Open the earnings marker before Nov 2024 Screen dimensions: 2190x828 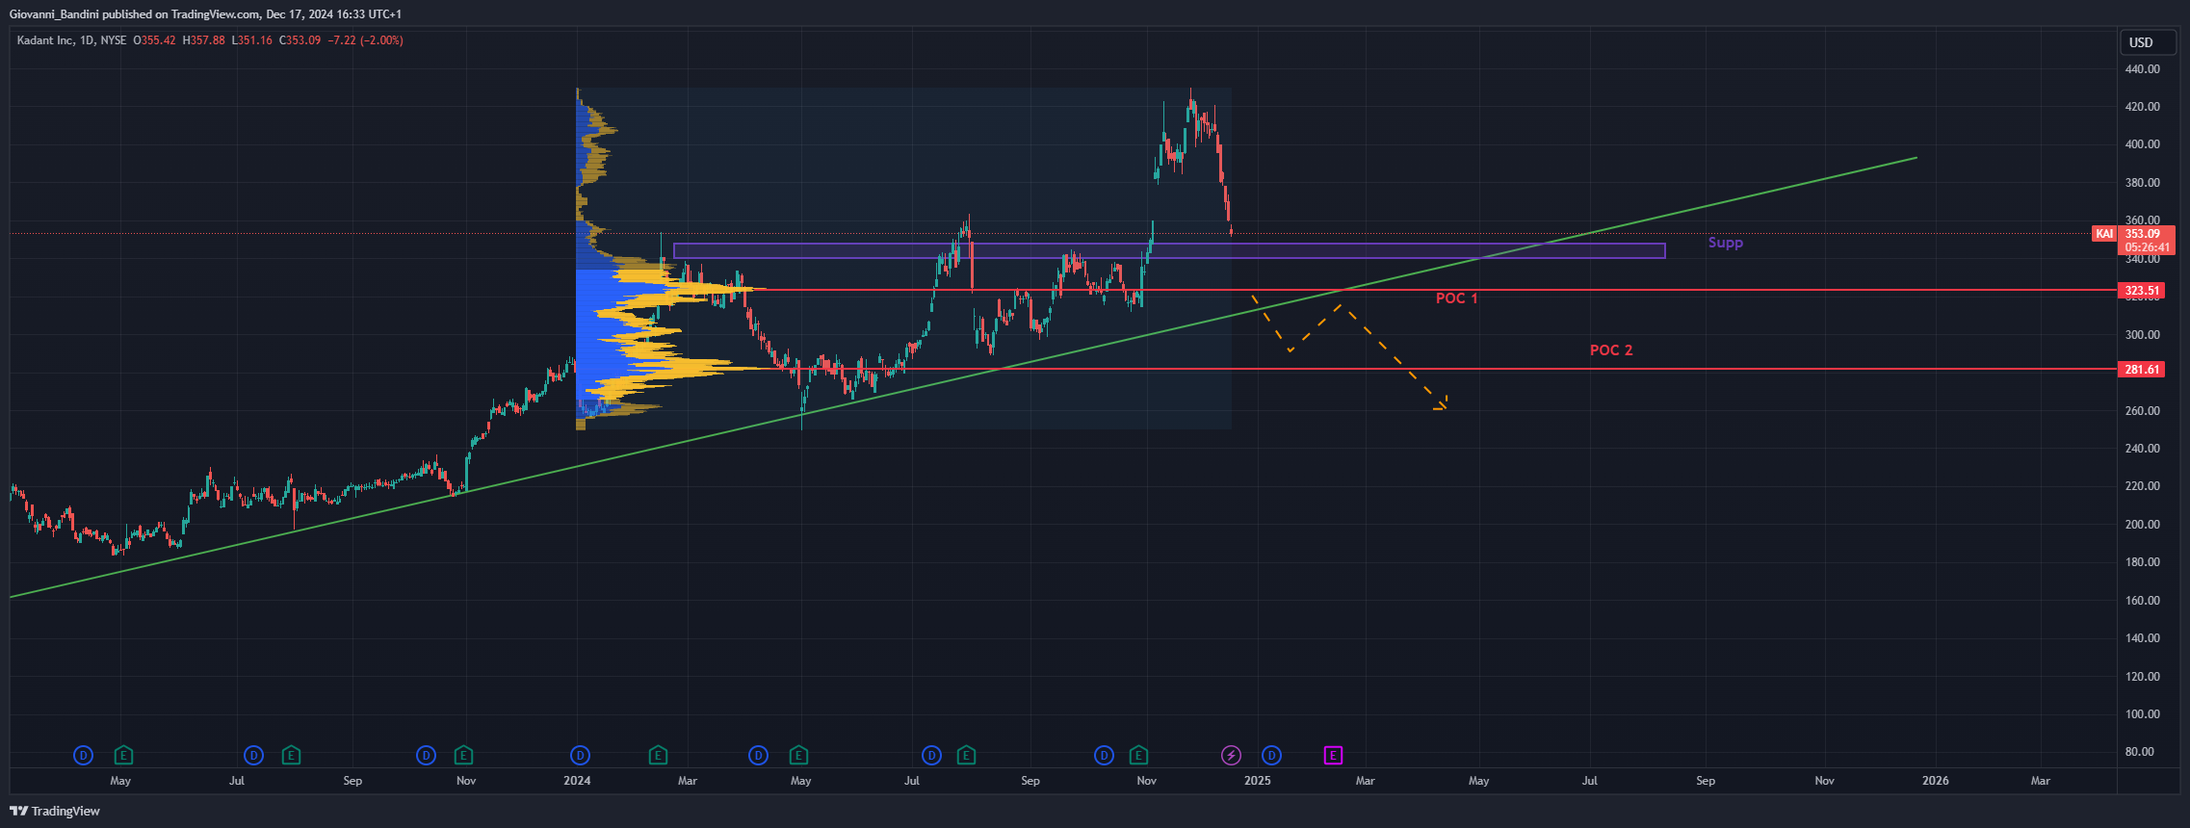click(1138, 756)
